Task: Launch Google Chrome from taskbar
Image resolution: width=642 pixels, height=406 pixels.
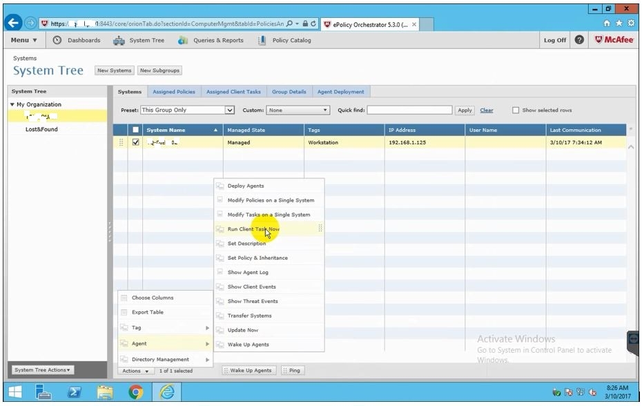Action: click(x=136, y=392)
